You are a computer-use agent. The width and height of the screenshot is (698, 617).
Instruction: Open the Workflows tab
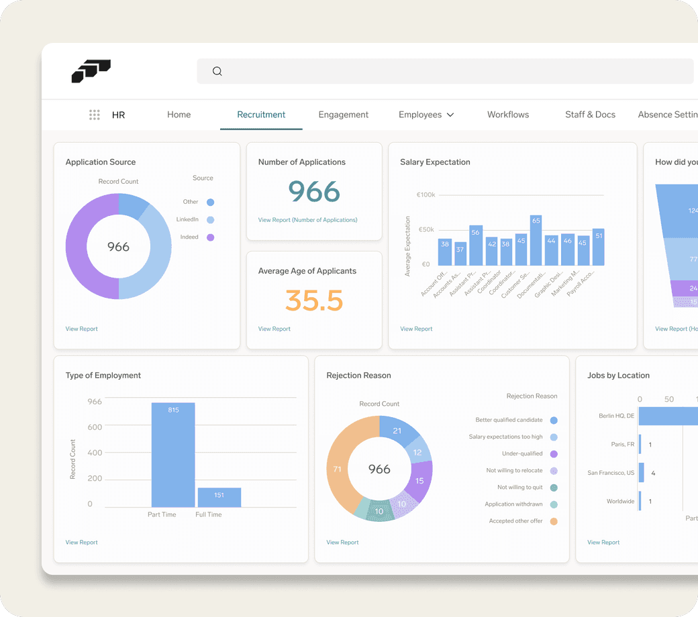508,115
